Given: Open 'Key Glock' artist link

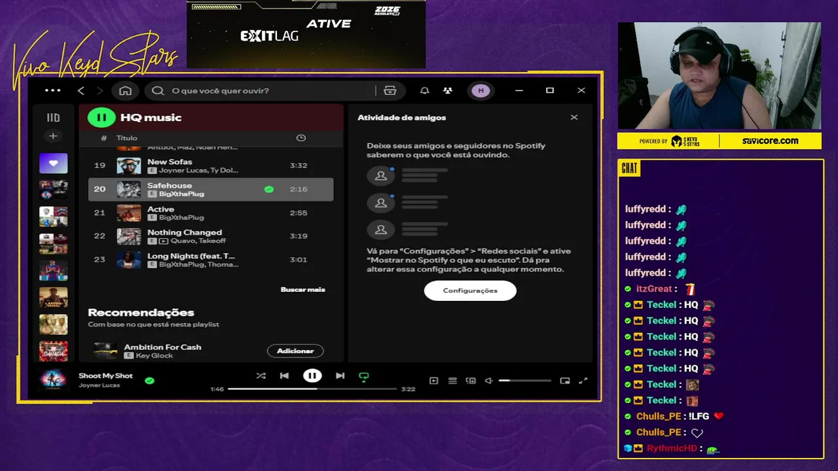Looking at the screenshot, I should pyautogui.click(x=155, y=355).
